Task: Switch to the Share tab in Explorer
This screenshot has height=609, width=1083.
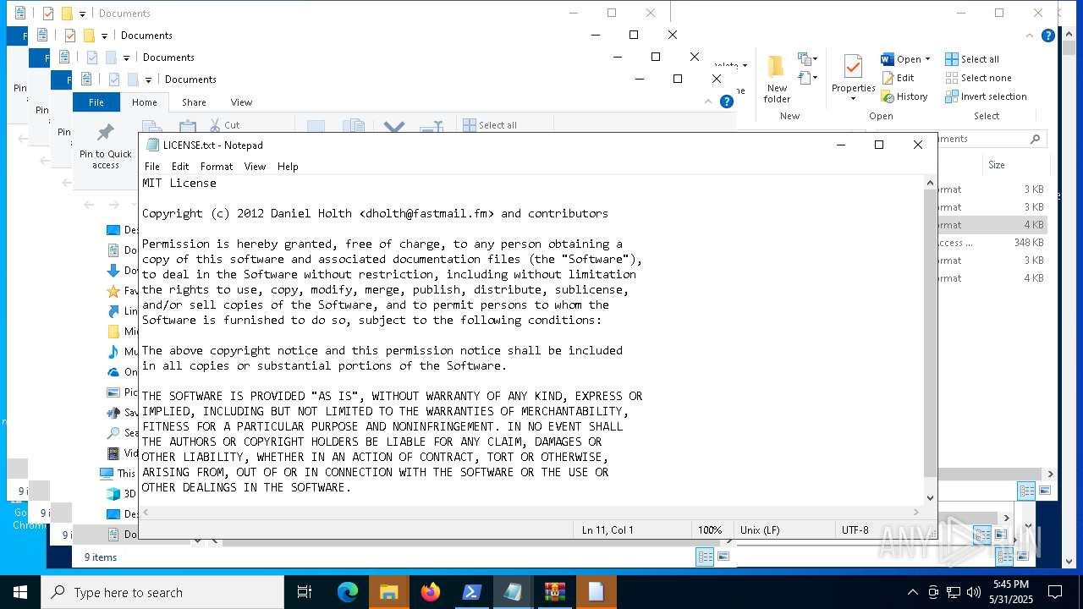Action: (x=194, y=102)
